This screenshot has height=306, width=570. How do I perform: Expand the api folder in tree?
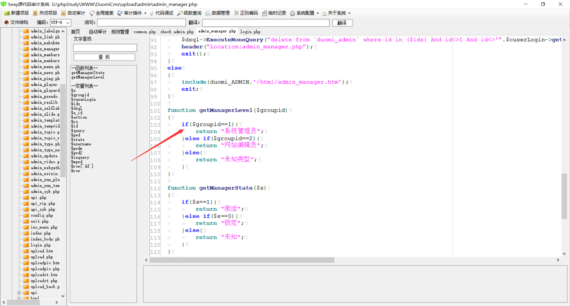coord(19,293)
